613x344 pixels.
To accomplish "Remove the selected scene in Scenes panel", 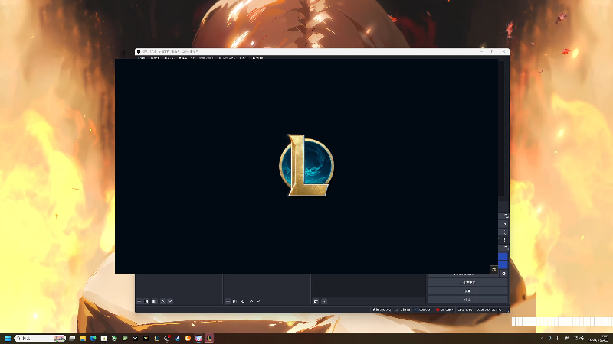I will click(x=146, y=301).
